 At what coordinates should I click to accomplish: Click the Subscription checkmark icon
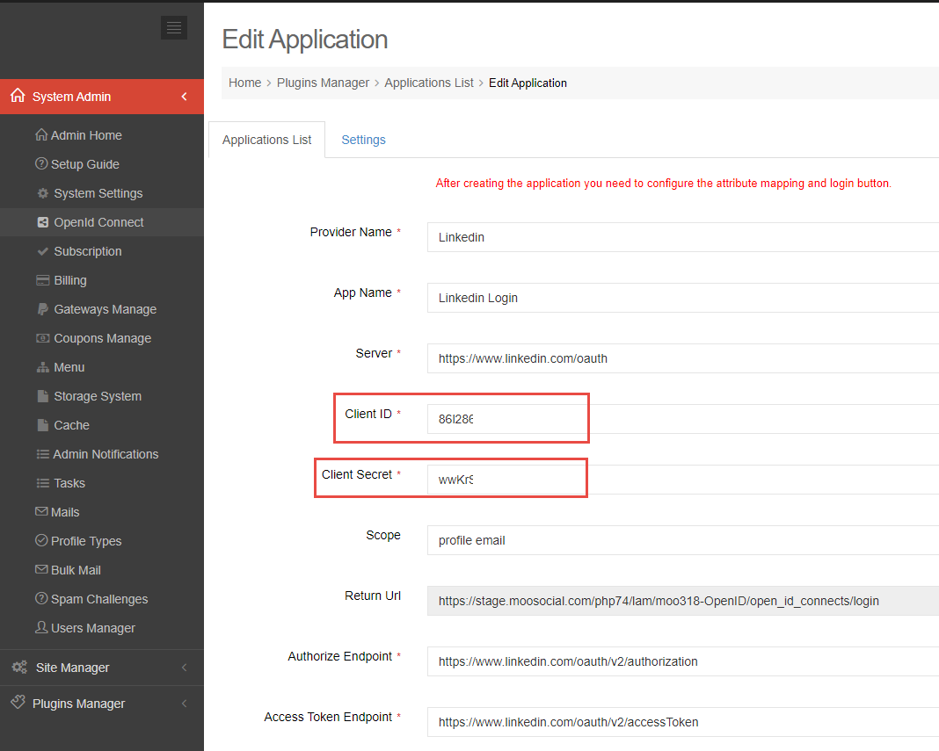pyautogui.click(x=42, y=251)
